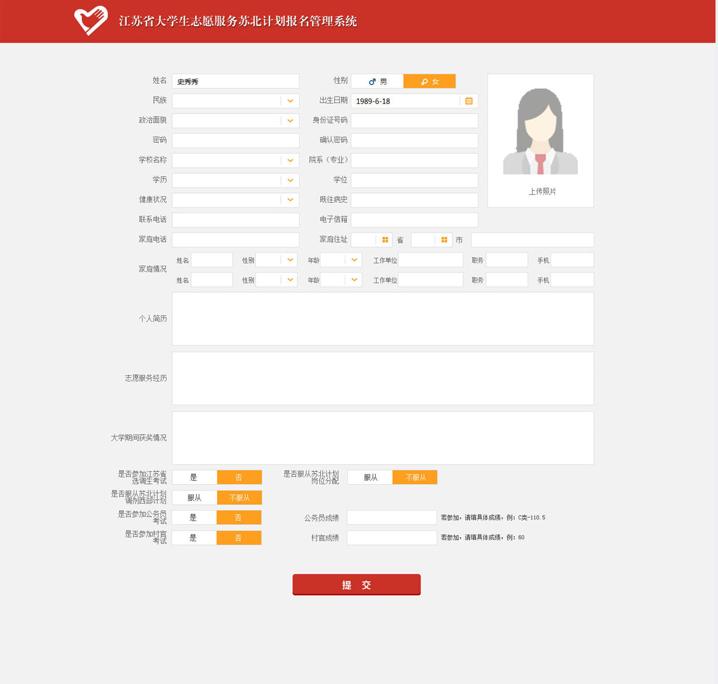Choose 是 for 是否参加江苏省选调生考试
This screenshot has width=718, height=684.
coord(194,477)
